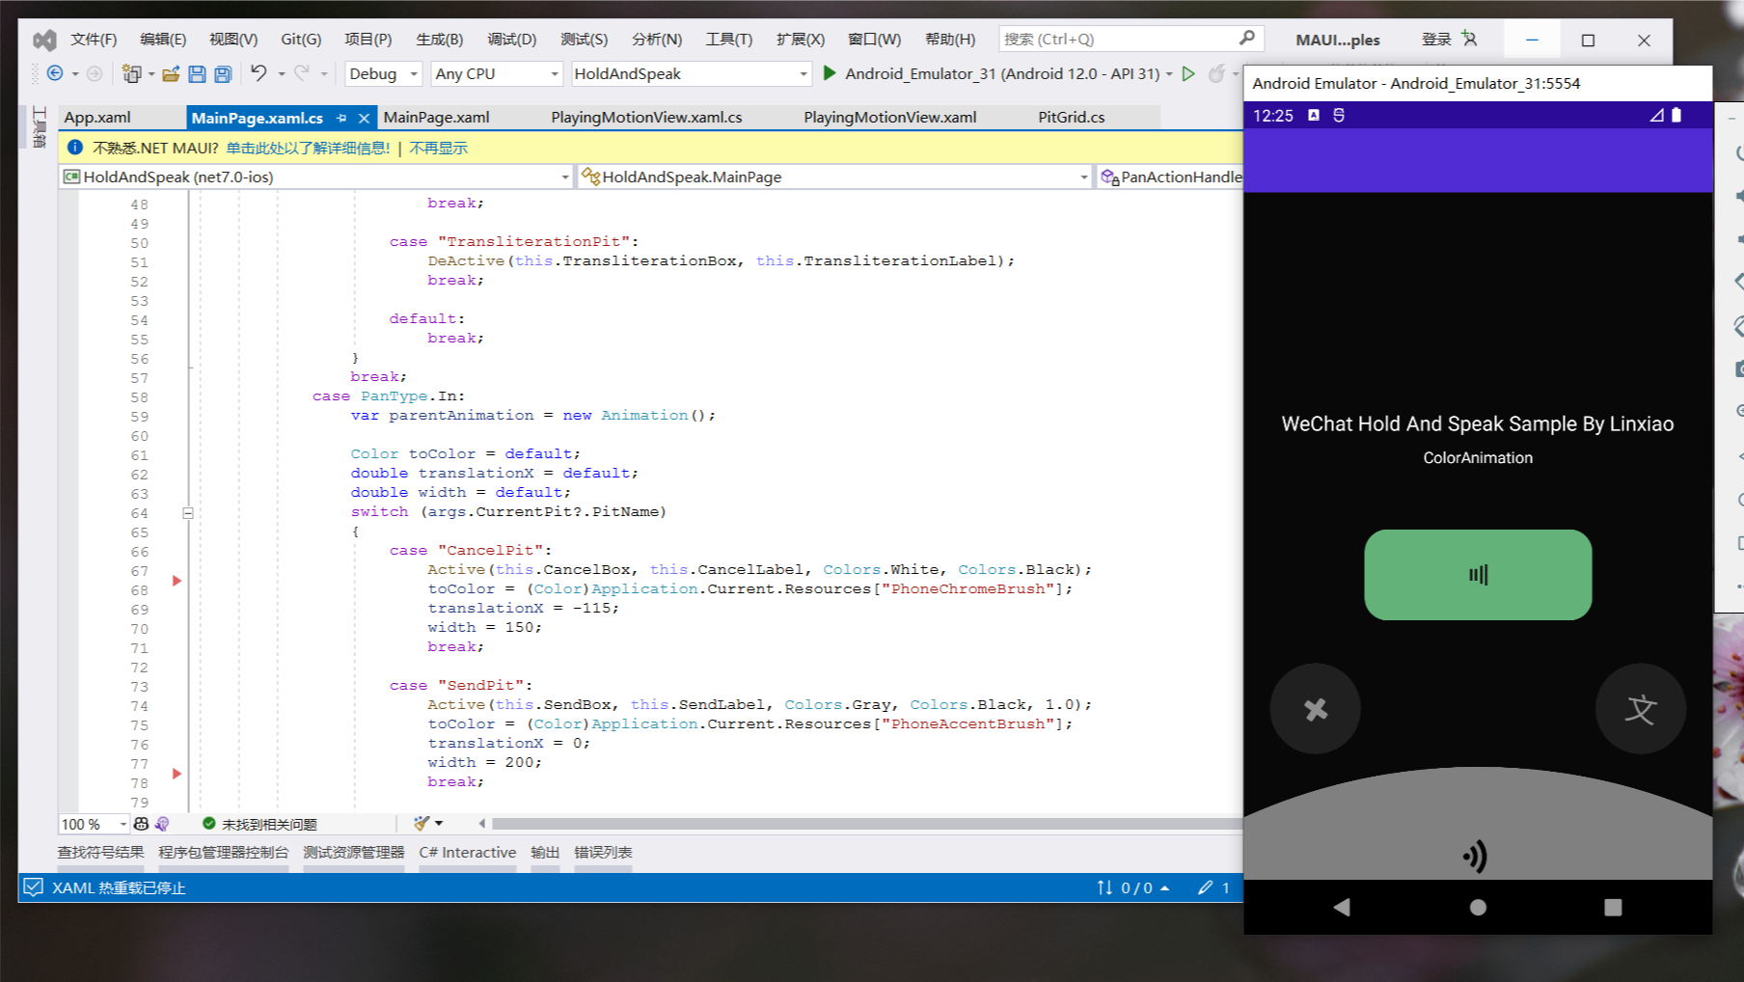
Task: Click the save all files icon
Action: click(223, 73)
